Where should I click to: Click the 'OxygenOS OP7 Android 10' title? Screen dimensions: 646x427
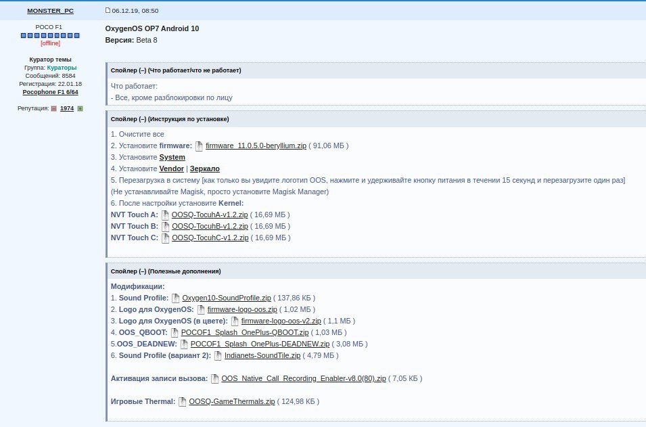tap(152, 29)
